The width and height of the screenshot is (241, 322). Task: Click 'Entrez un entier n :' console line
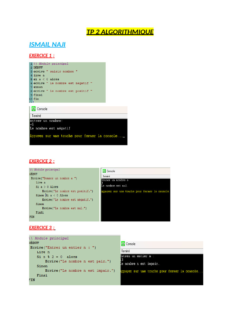pos(137,256)
